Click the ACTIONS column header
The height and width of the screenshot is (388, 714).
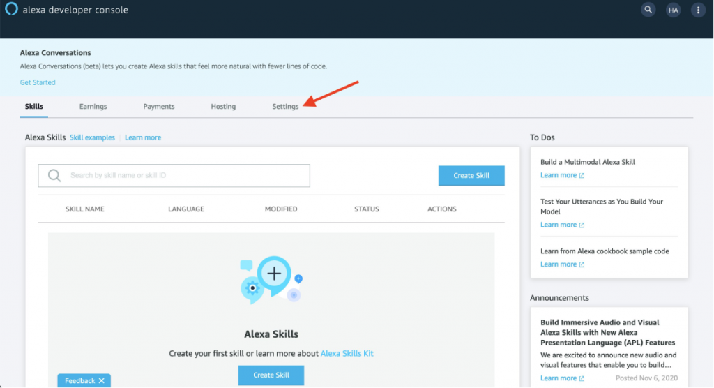coord(441,209)
